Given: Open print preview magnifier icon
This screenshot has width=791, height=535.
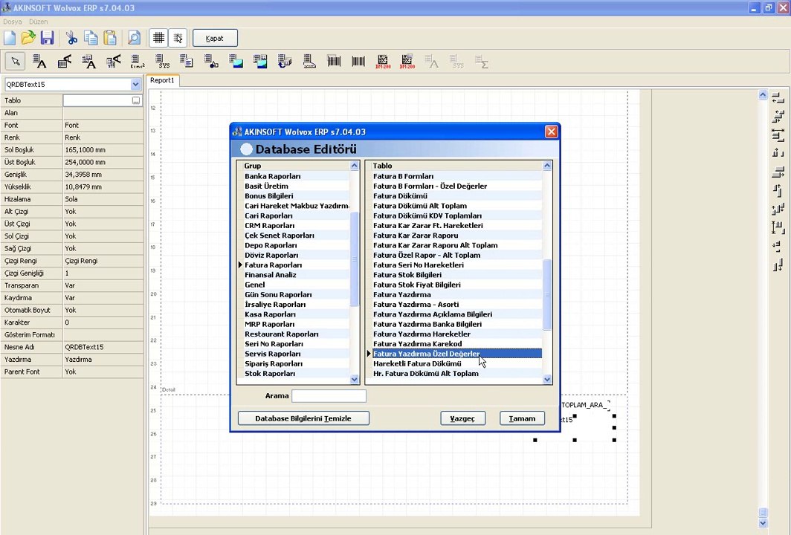Looking at the screenshot, I should (x=134, y=38).
